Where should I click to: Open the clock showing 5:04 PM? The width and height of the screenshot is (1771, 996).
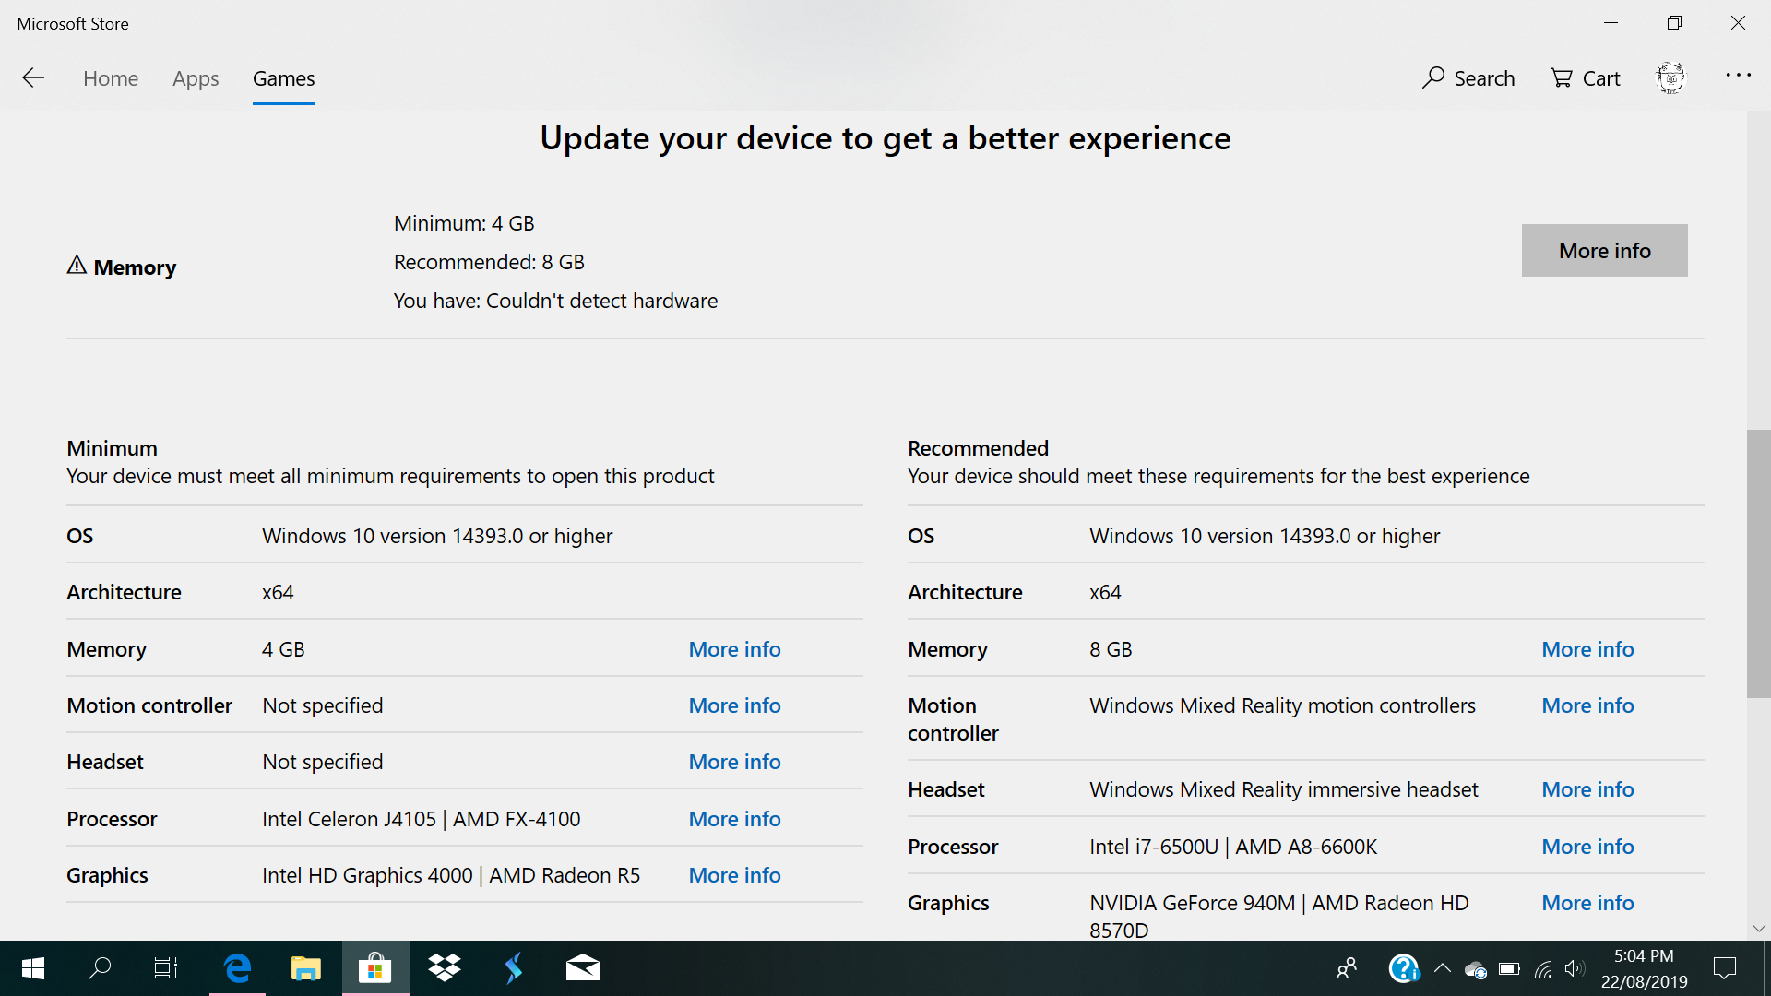tap(1644, 968)
